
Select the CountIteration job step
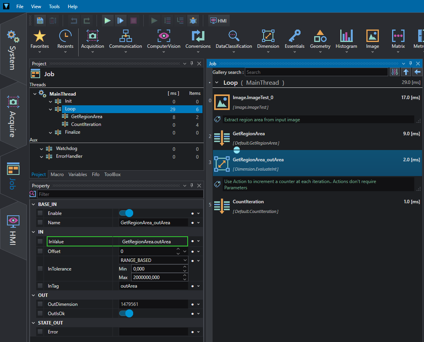(x=317, y=206)
